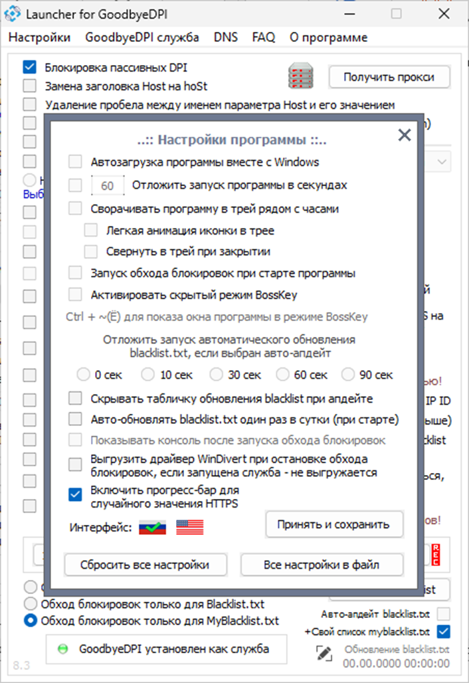This screenshot has height=683, width=469.
Task: Enable Активировать скрытый режим BossKey
Action: (x=75, y=295)
